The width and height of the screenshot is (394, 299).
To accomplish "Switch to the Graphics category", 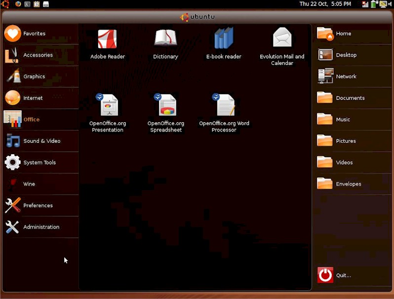I will click(x=41, y=76).
